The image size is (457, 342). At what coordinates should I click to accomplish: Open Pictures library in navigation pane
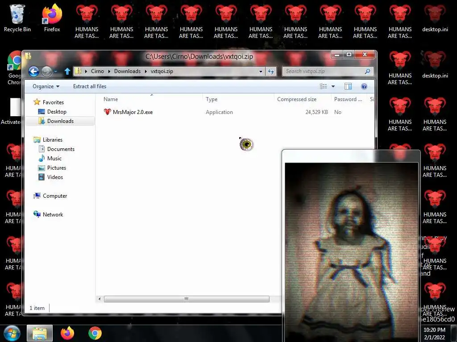point(57,168)
